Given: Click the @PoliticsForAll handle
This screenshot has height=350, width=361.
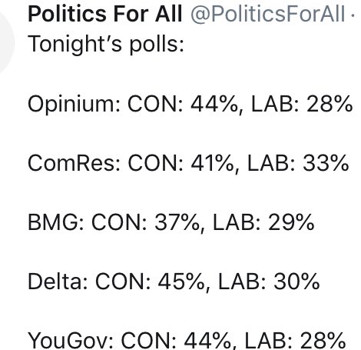Looking at the screenshot, I should point(268,15).
